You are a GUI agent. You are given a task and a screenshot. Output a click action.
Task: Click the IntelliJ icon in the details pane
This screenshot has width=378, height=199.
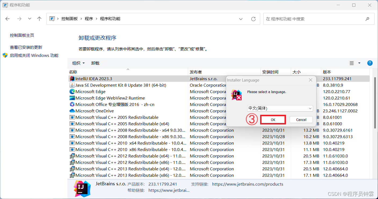pos(82,189)
